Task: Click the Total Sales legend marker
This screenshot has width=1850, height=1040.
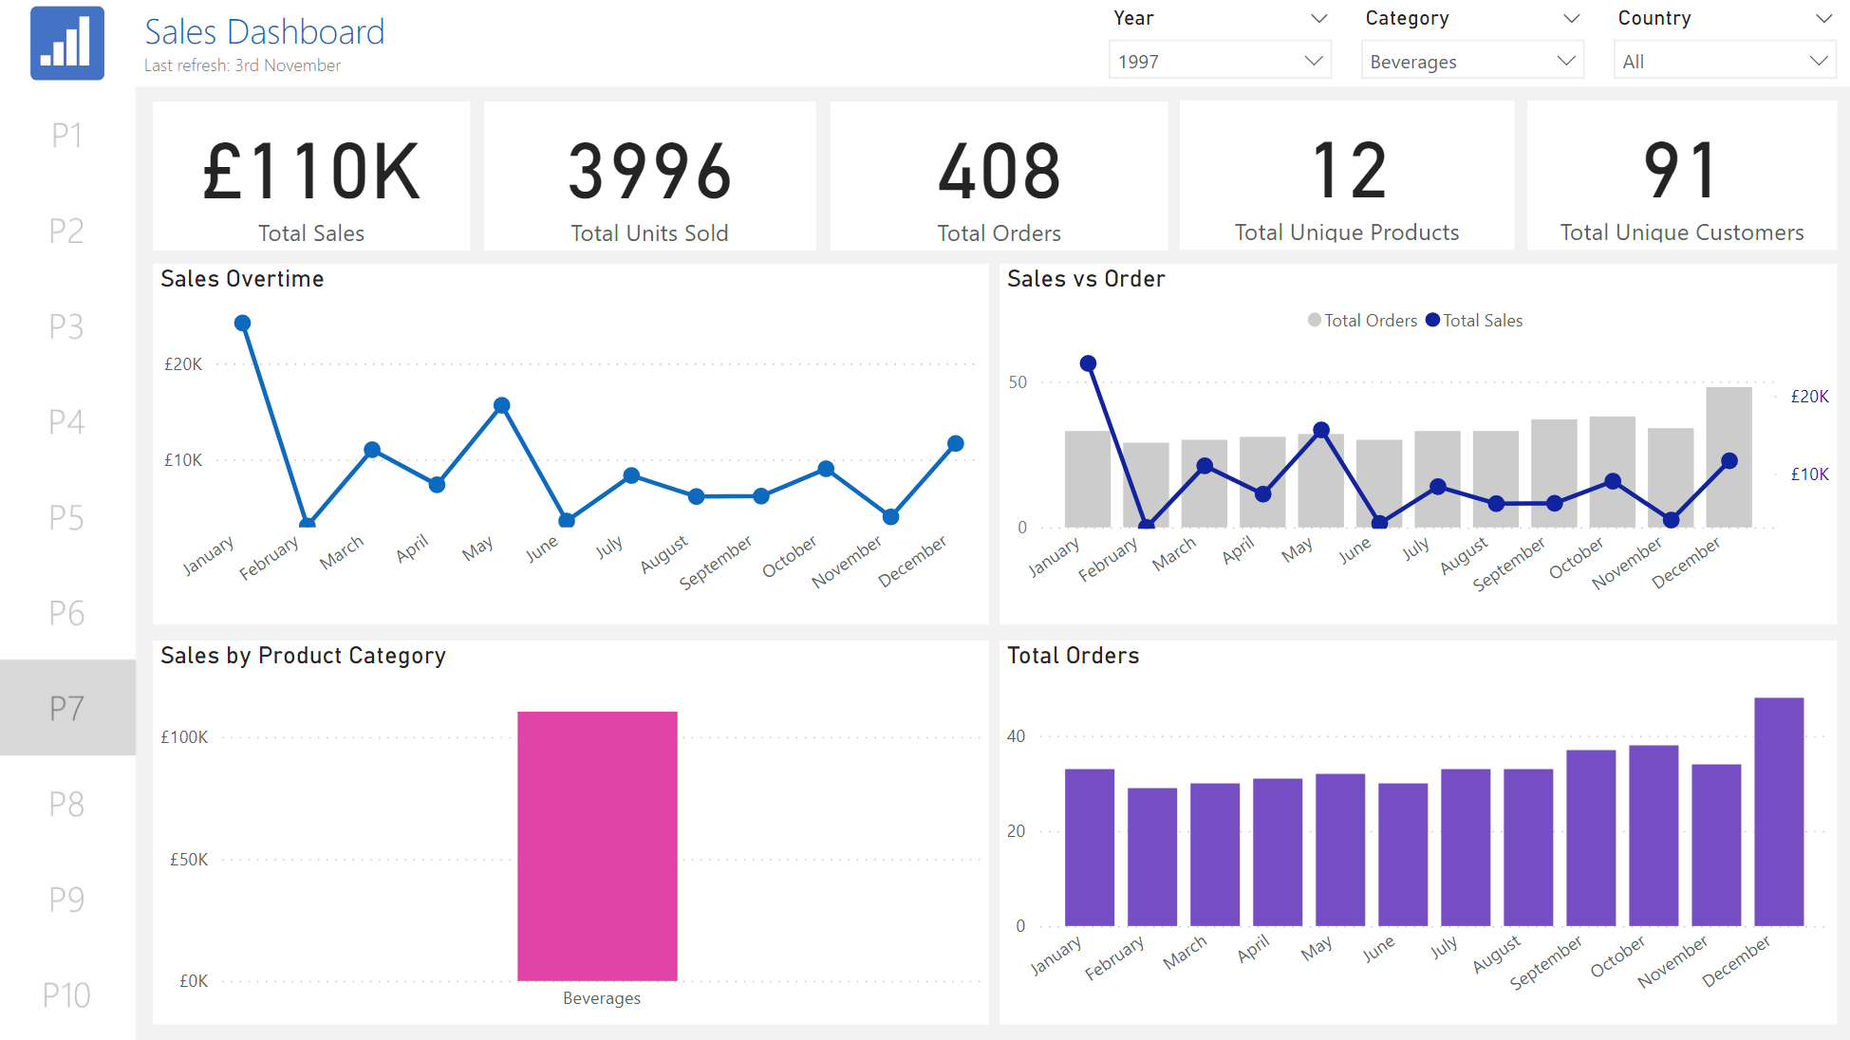Action: [x=1432, y=321]
